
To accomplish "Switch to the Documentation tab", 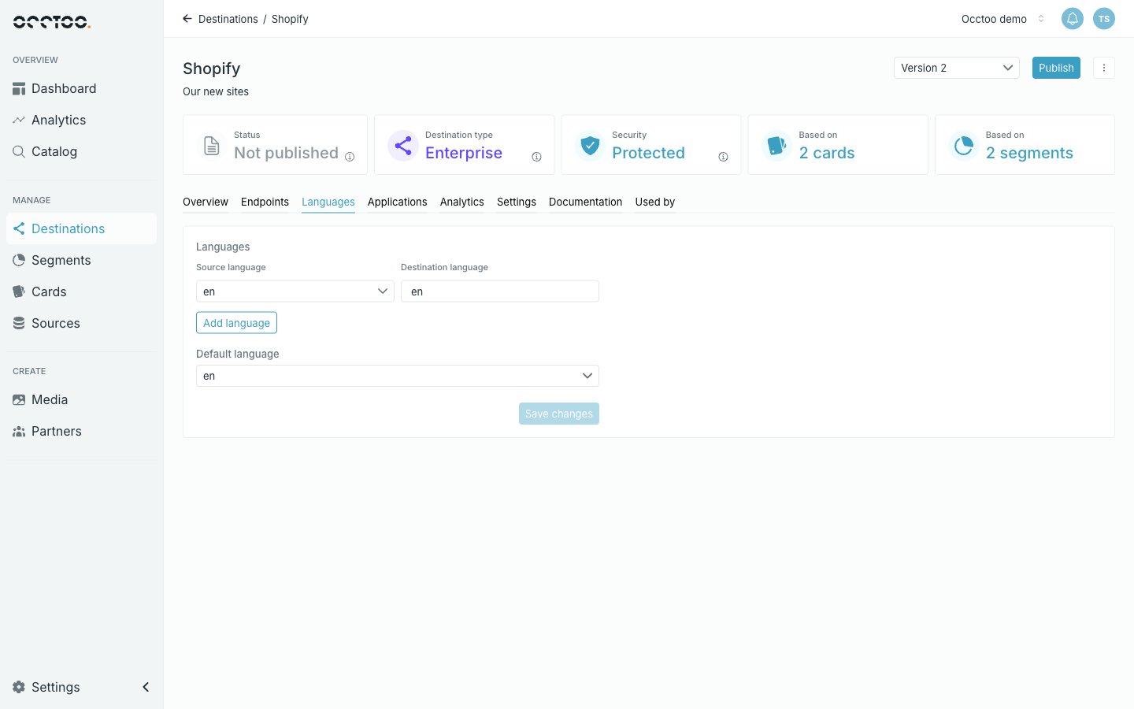I will [x=586, y=202].
